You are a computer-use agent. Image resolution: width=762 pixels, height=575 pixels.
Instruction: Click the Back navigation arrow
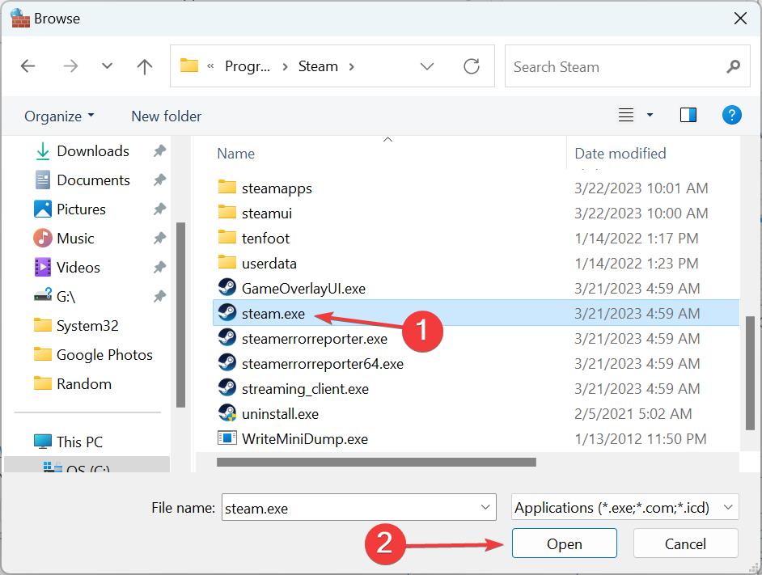point(28,67)
